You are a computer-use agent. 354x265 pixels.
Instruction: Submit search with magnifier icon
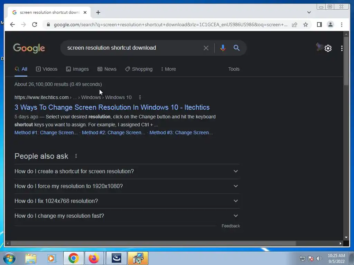(236, 48)
